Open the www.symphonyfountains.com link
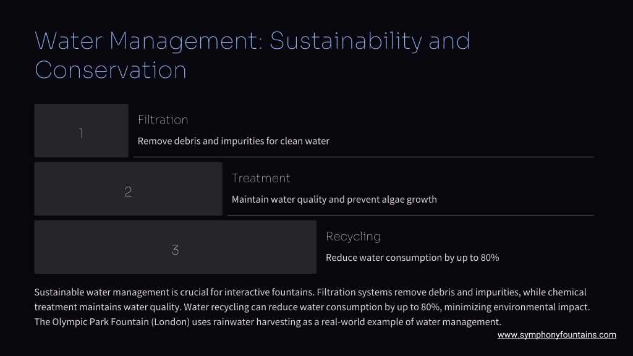633x356 pixels. 557,334
